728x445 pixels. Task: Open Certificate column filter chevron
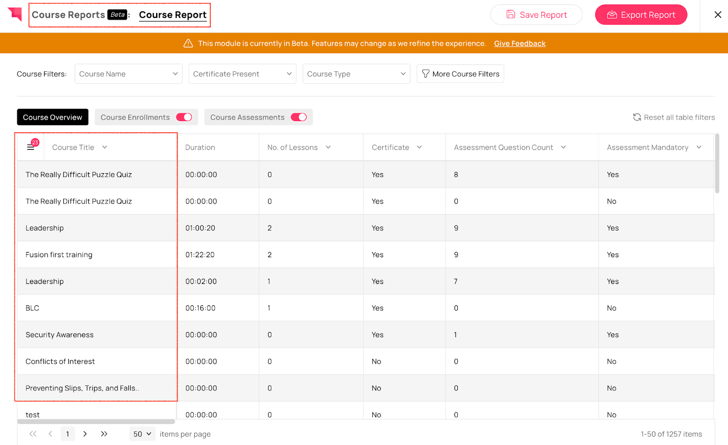[x=420, y=147]
